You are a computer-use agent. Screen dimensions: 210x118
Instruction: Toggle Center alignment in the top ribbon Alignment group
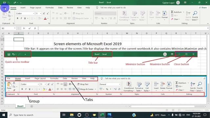coord(57,18)
